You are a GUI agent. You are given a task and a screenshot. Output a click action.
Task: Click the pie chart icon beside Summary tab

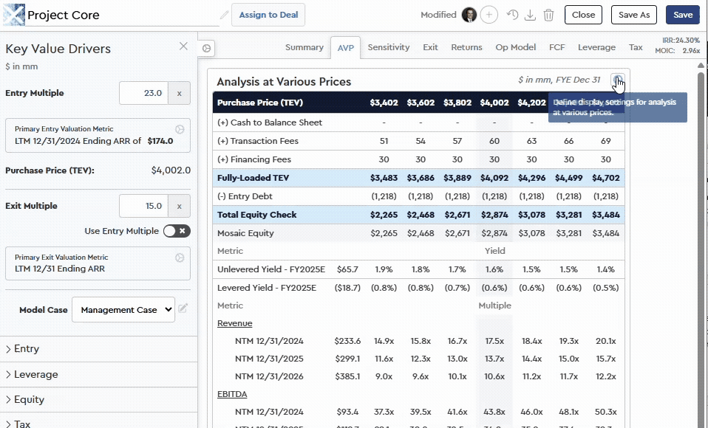pyautogui.click(x=205, y=47)
